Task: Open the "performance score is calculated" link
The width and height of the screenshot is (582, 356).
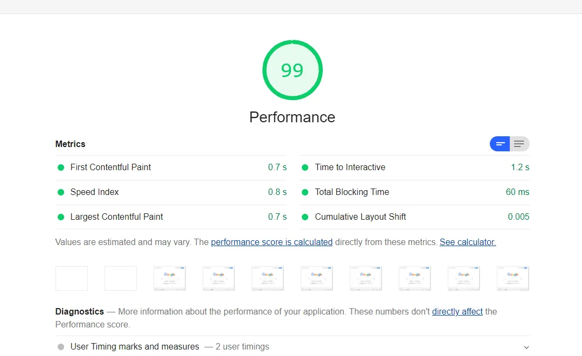Action: pyautogui.click(x=272, y=242)
